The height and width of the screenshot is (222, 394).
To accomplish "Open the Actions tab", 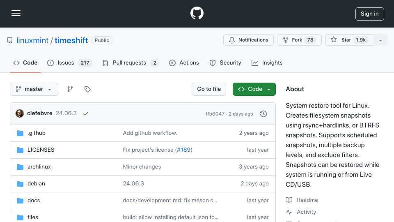I will tap(184, 62).
